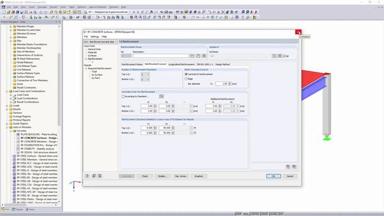Click the right icon under the preview pane
This screenshot has width=384, height=216.
click(294, 167)
